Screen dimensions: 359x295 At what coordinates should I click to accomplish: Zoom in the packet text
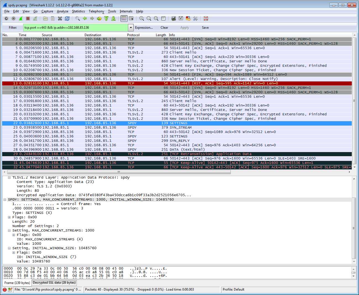[x=142, y=18]
